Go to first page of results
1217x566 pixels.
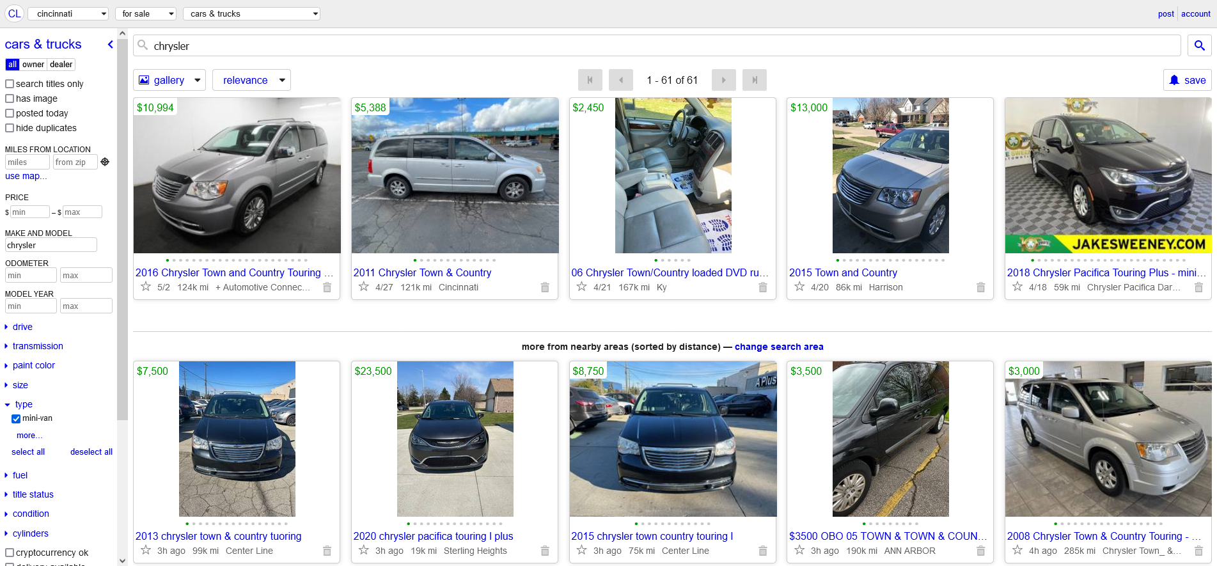[x=590, y=80]
